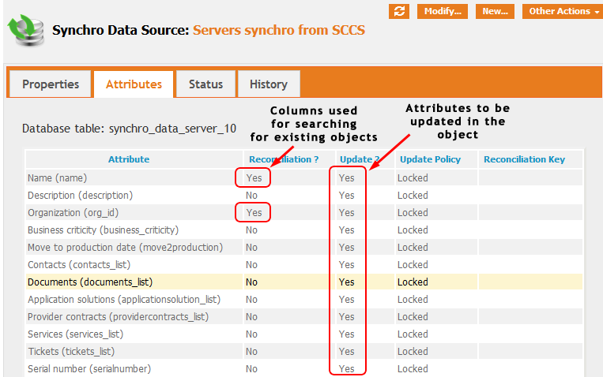Select the Serial number (serialnumber) row
Screen dimensions: 603x377
coord(89,368)
